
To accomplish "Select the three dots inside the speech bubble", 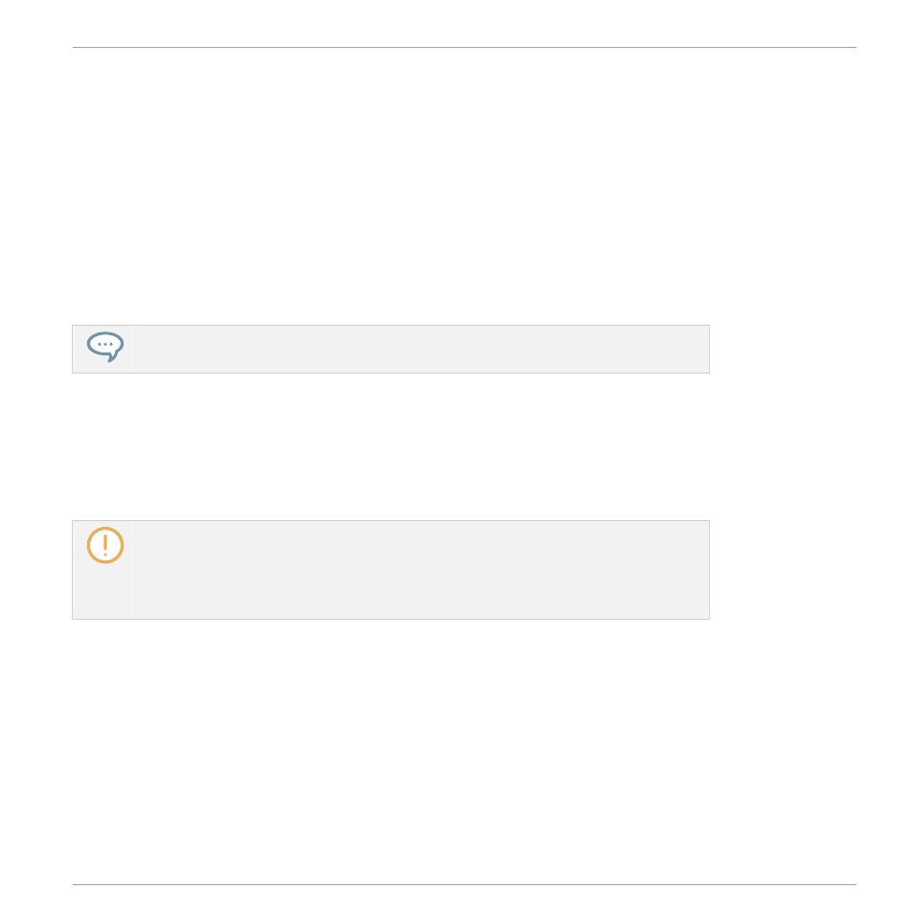I will tap(105, 344).
